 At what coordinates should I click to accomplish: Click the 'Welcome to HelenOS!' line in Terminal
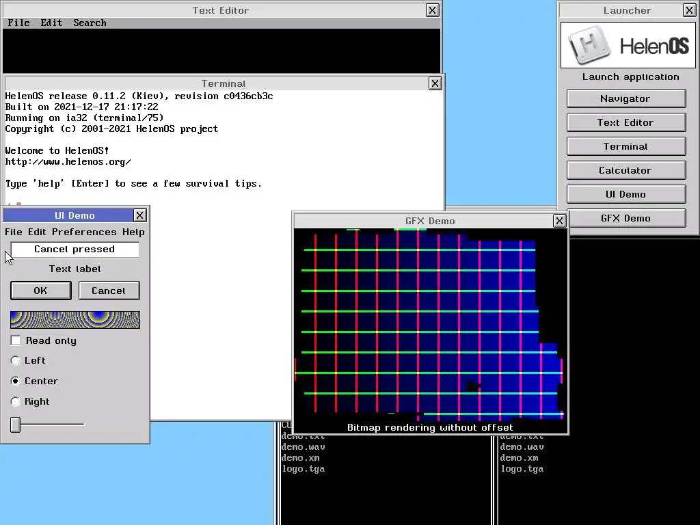[x=57, y=150]
